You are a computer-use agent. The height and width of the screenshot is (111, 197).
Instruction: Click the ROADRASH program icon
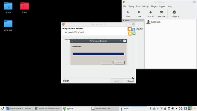[148, 22]
